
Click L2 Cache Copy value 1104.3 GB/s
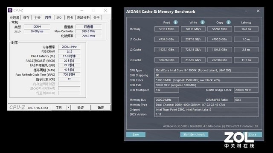pyautogui.click(x=220, y=50)
